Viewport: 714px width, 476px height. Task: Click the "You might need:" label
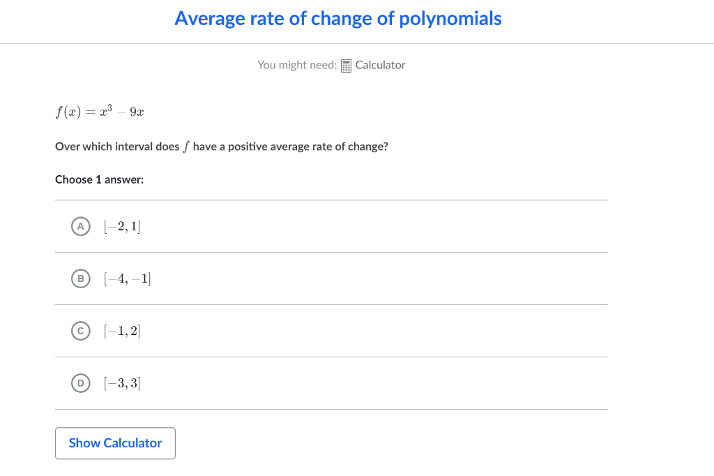[x=297, y=65]
